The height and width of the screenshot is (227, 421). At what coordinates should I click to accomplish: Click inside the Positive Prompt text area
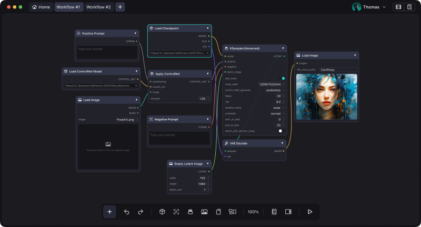[x=107, y=52]
